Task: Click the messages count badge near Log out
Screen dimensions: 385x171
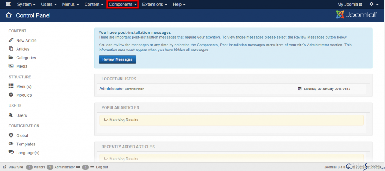Action: pyautogui.click(x=85, y=167)
